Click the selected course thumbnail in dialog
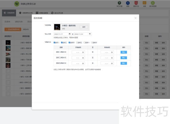 [x=57, y=27]
